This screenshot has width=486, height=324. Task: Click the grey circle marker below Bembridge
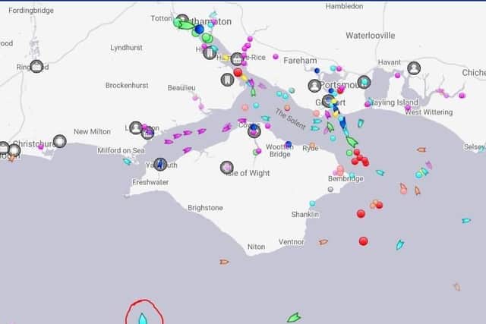330,189
